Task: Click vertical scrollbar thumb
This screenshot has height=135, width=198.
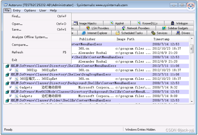Action: coord(192,49)
